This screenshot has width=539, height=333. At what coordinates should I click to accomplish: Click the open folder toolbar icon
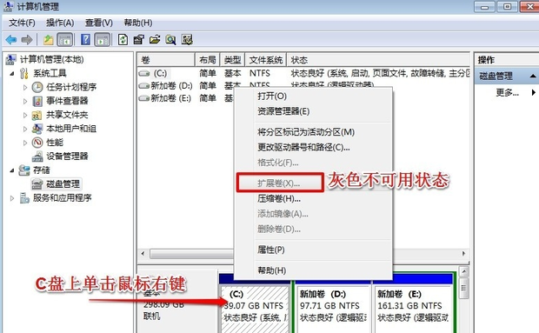pyautogui.click(x=155, y=40)
